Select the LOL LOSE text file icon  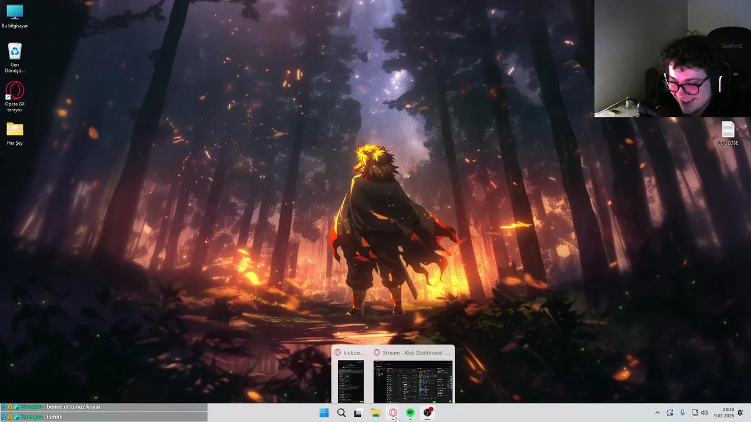coord(728,133)
